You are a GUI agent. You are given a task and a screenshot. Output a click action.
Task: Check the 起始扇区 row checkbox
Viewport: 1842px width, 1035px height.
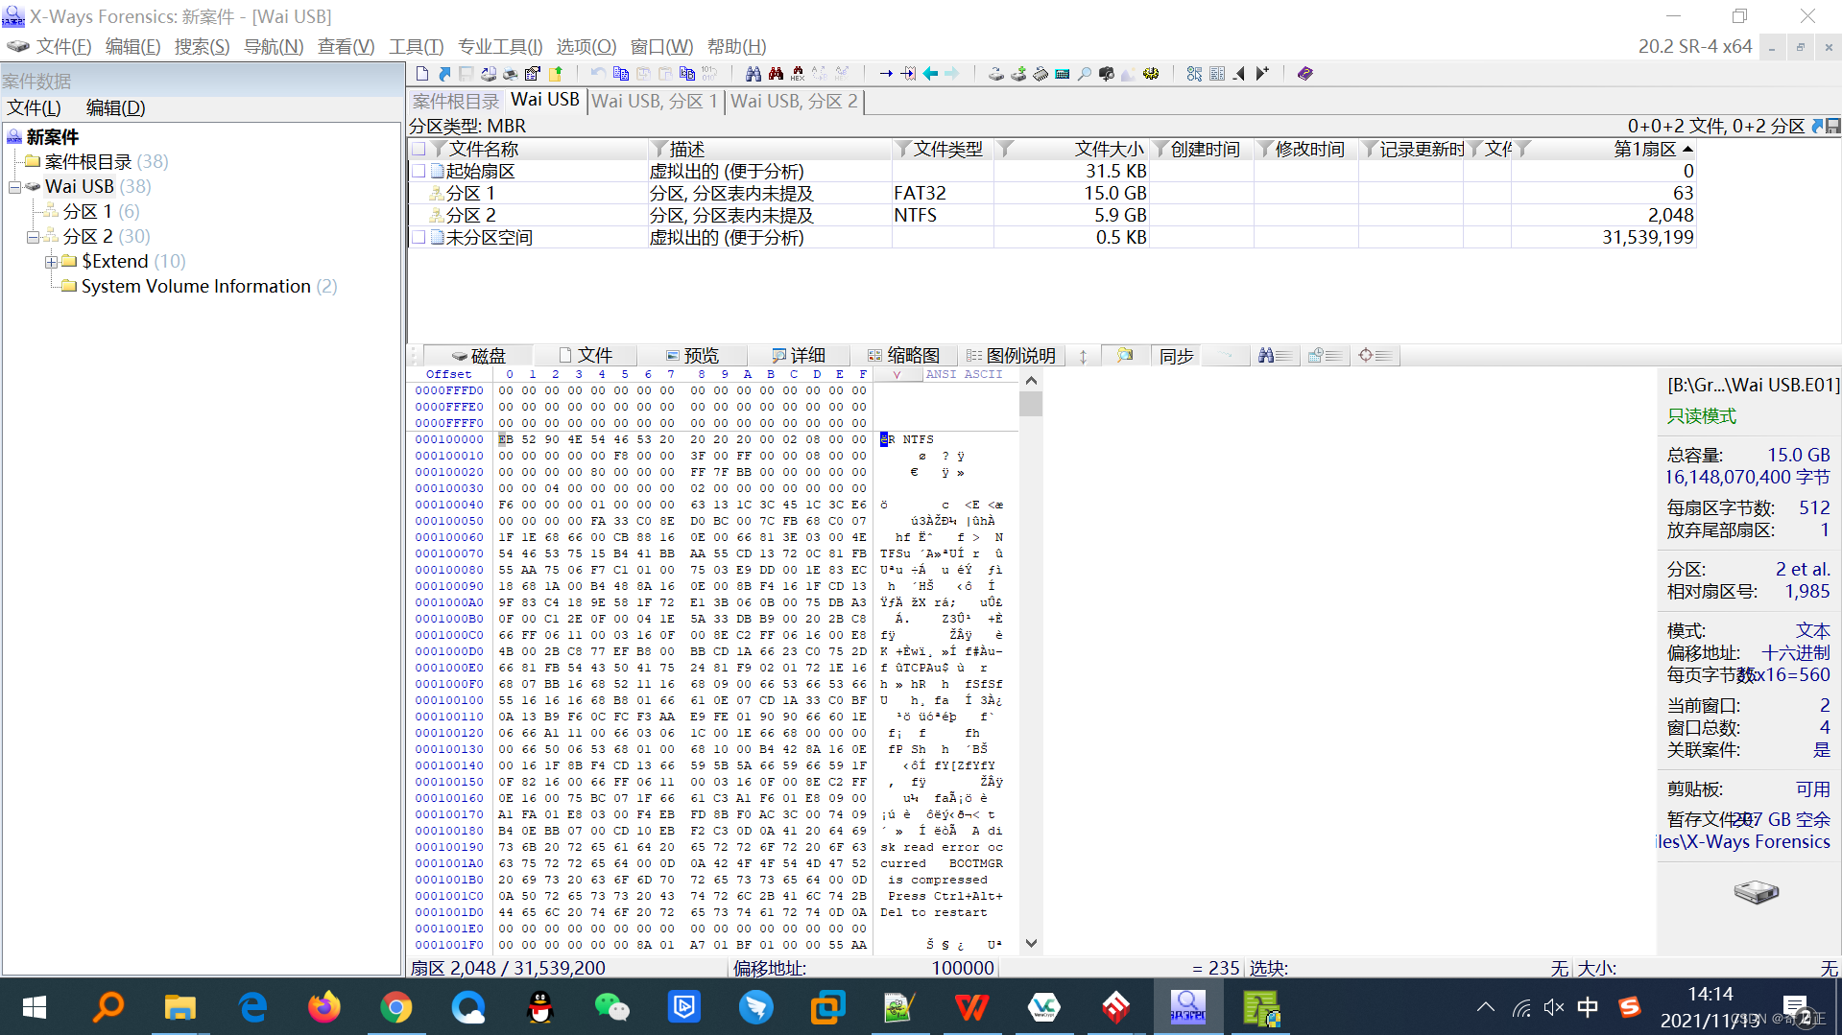tap(419, 171)
